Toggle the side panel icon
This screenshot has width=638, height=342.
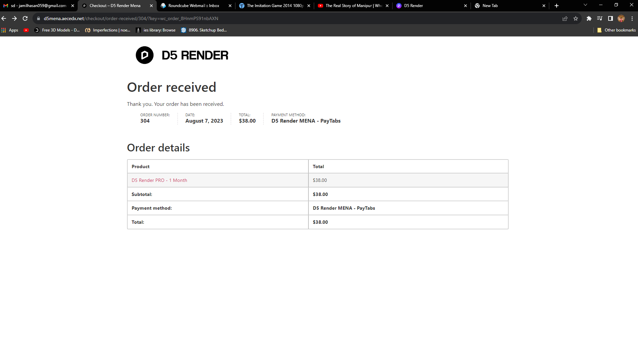point(611,18)
